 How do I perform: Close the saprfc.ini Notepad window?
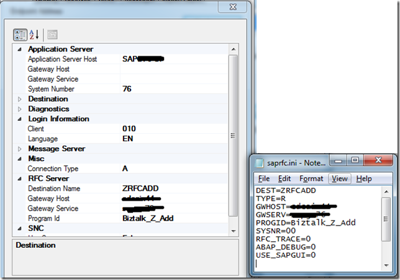(x=378, y=160)
